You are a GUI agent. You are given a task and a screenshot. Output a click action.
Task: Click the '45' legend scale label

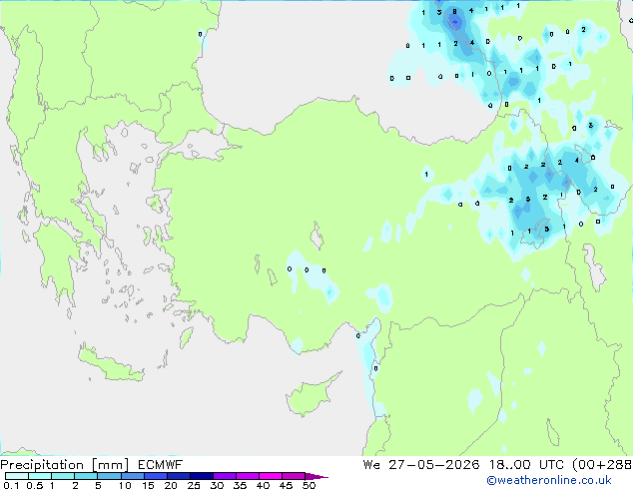tap(286, 485)
